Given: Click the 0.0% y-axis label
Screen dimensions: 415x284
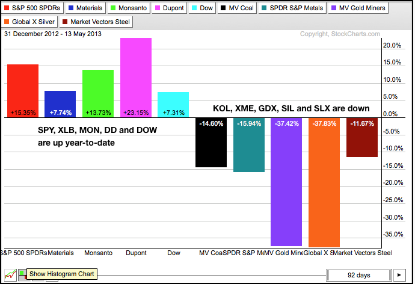Looking at the screenshot, I should point(390,114).
